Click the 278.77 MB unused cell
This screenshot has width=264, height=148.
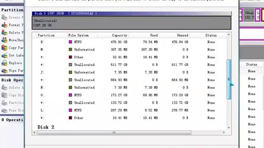[x=180, y=110]
